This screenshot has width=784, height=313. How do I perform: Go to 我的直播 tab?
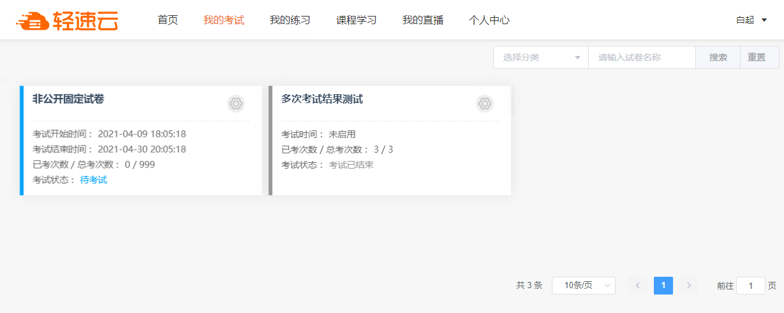423,20
